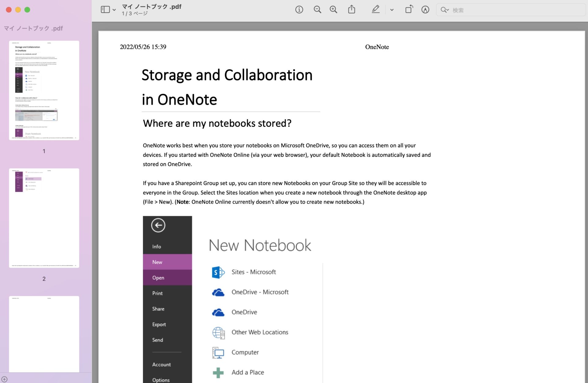Zoom in using the magnifier plus icon
This screenshot has width=588, height=383.
tap(333, 10)
